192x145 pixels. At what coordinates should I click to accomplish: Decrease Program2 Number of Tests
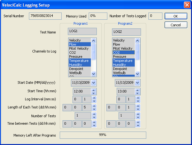pos(138,117)
